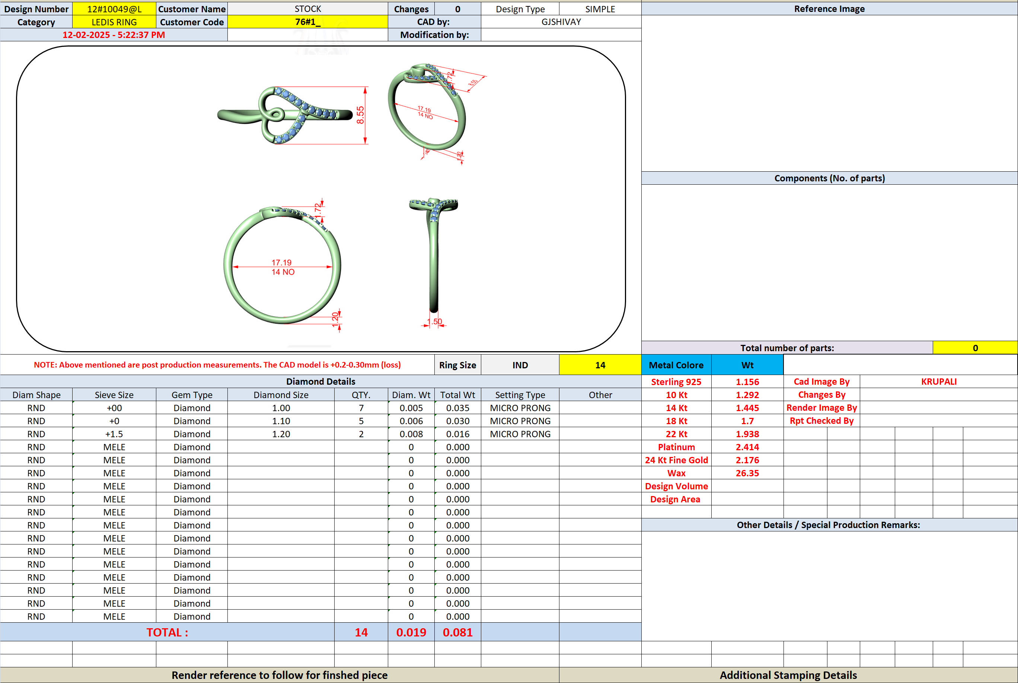Viewport: 1018px width, 683px height.
Task: Select the KRUPALI Cad Image By value
Action: tap(938, 382)
